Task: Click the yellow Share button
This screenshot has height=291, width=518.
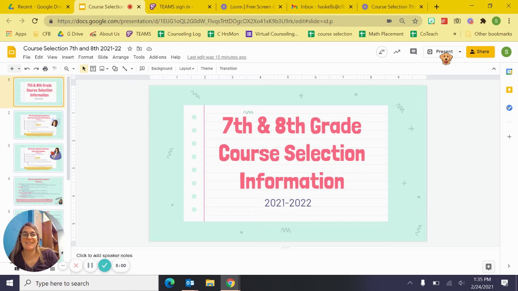Action: 480,52
